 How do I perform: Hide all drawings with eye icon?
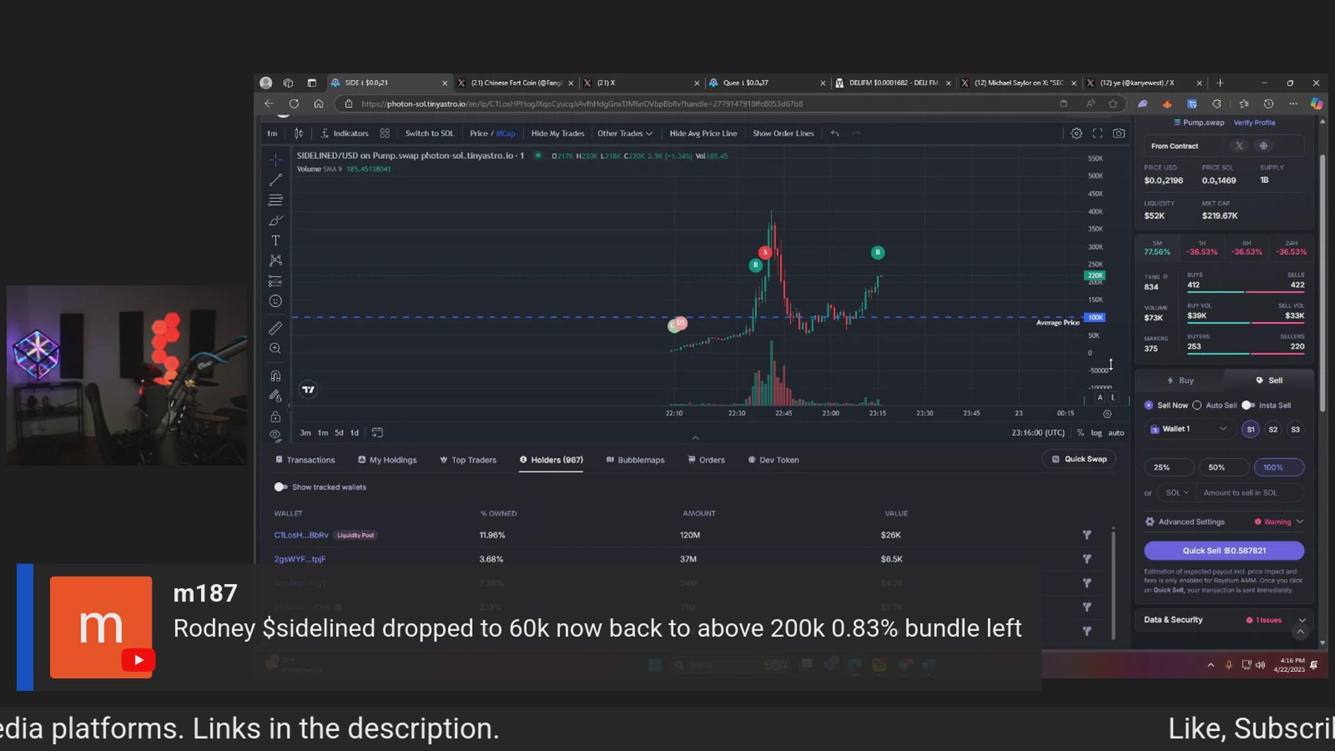(275, 435)
